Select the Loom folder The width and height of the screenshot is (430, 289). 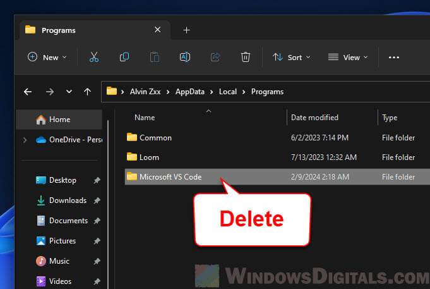coord(277,157)
